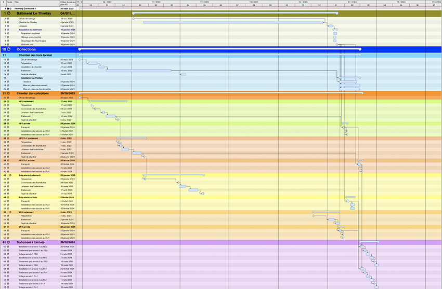The width and height of the screenshot is (442, 289).
Task: Click the status icon in the Briqueterie arrivée row
Action: click(8, 197)
